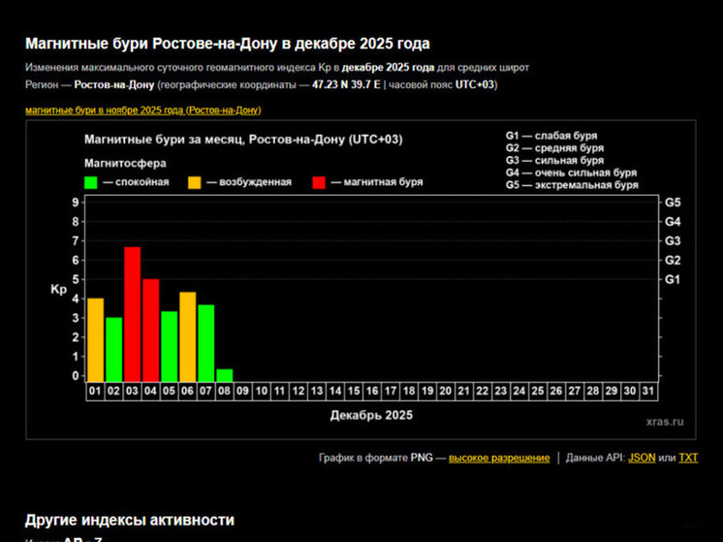Open the JSON API data link

coord(641,458)
